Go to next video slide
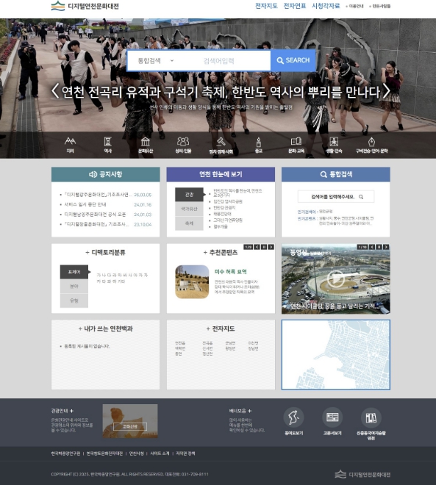The width and height of the screenshot is (436, 485). 386,247
